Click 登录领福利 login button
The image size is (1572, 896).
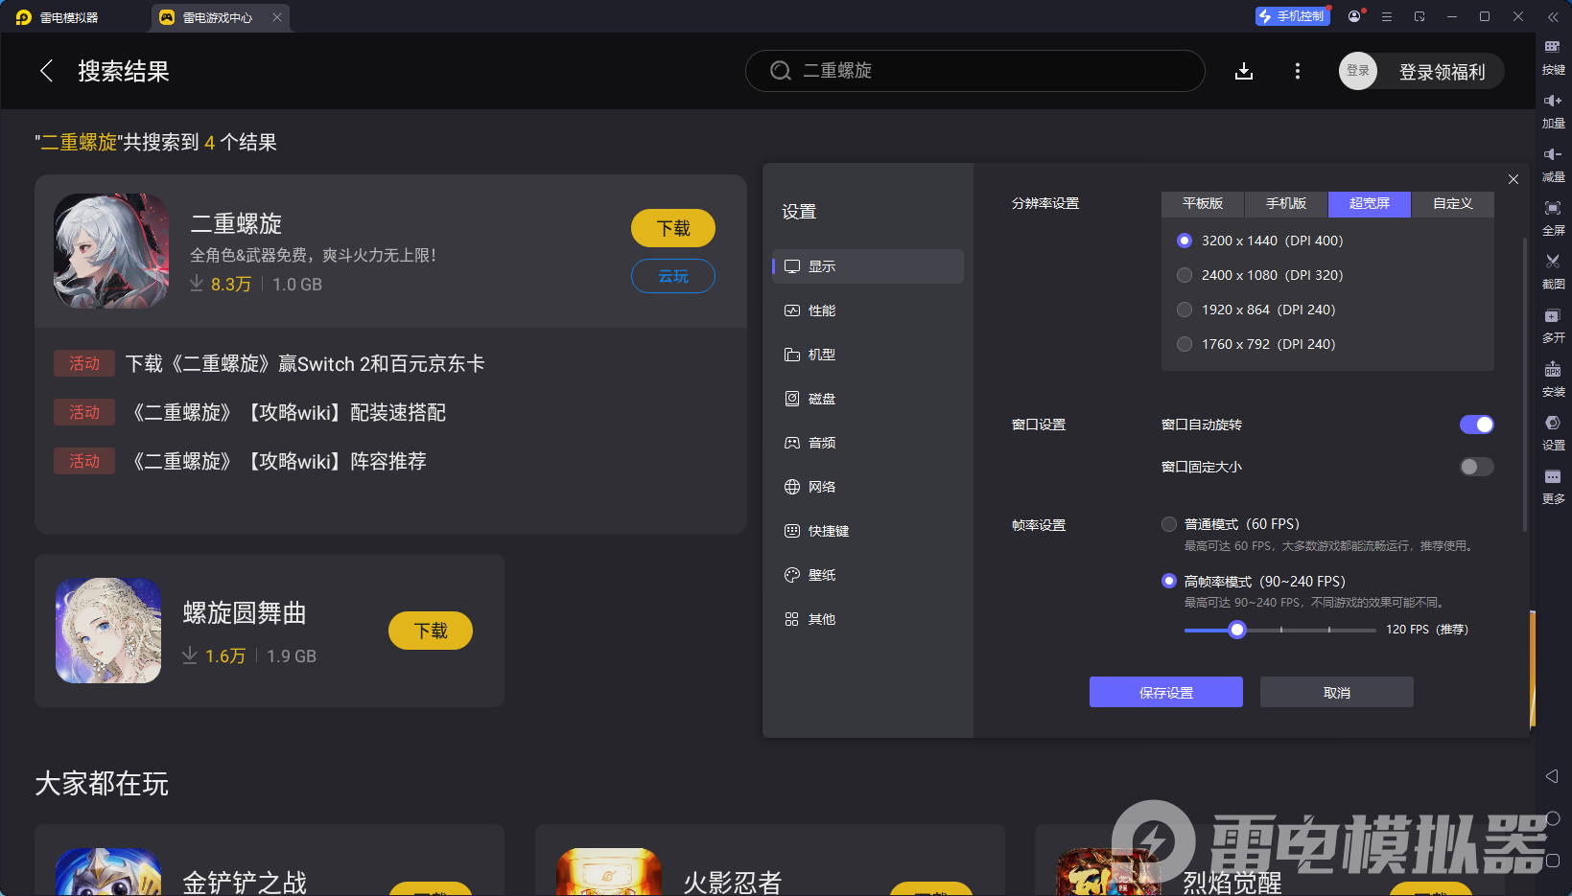(x=1442, y=72)
